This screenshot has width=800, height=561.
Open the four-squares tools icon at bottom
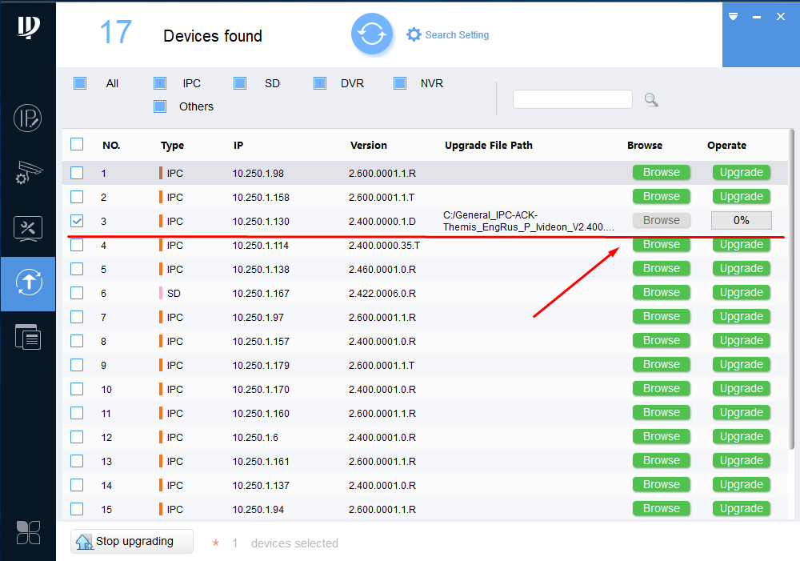point(28,532)
